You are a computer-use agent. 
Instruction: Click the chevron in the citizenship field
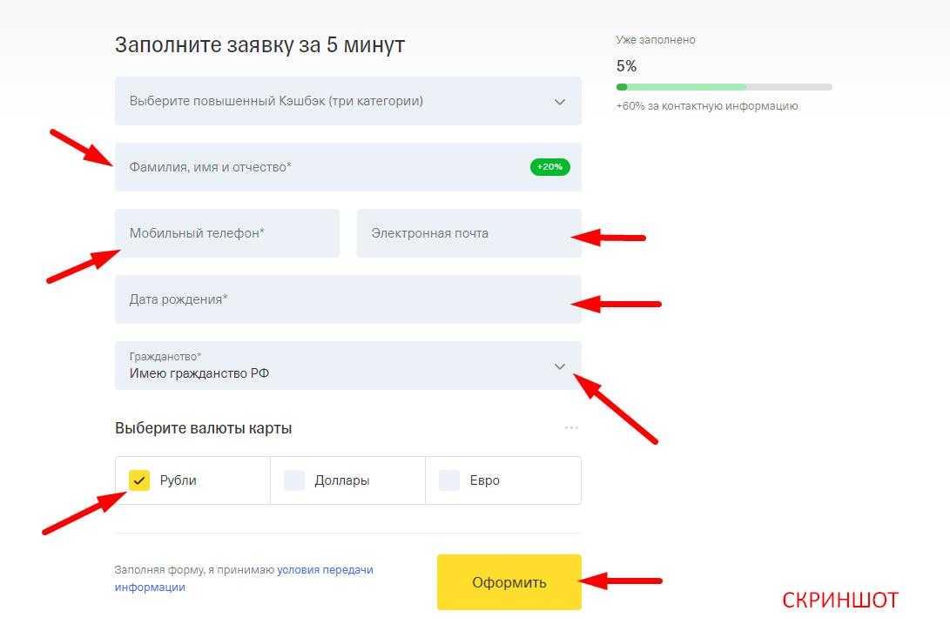560,366
